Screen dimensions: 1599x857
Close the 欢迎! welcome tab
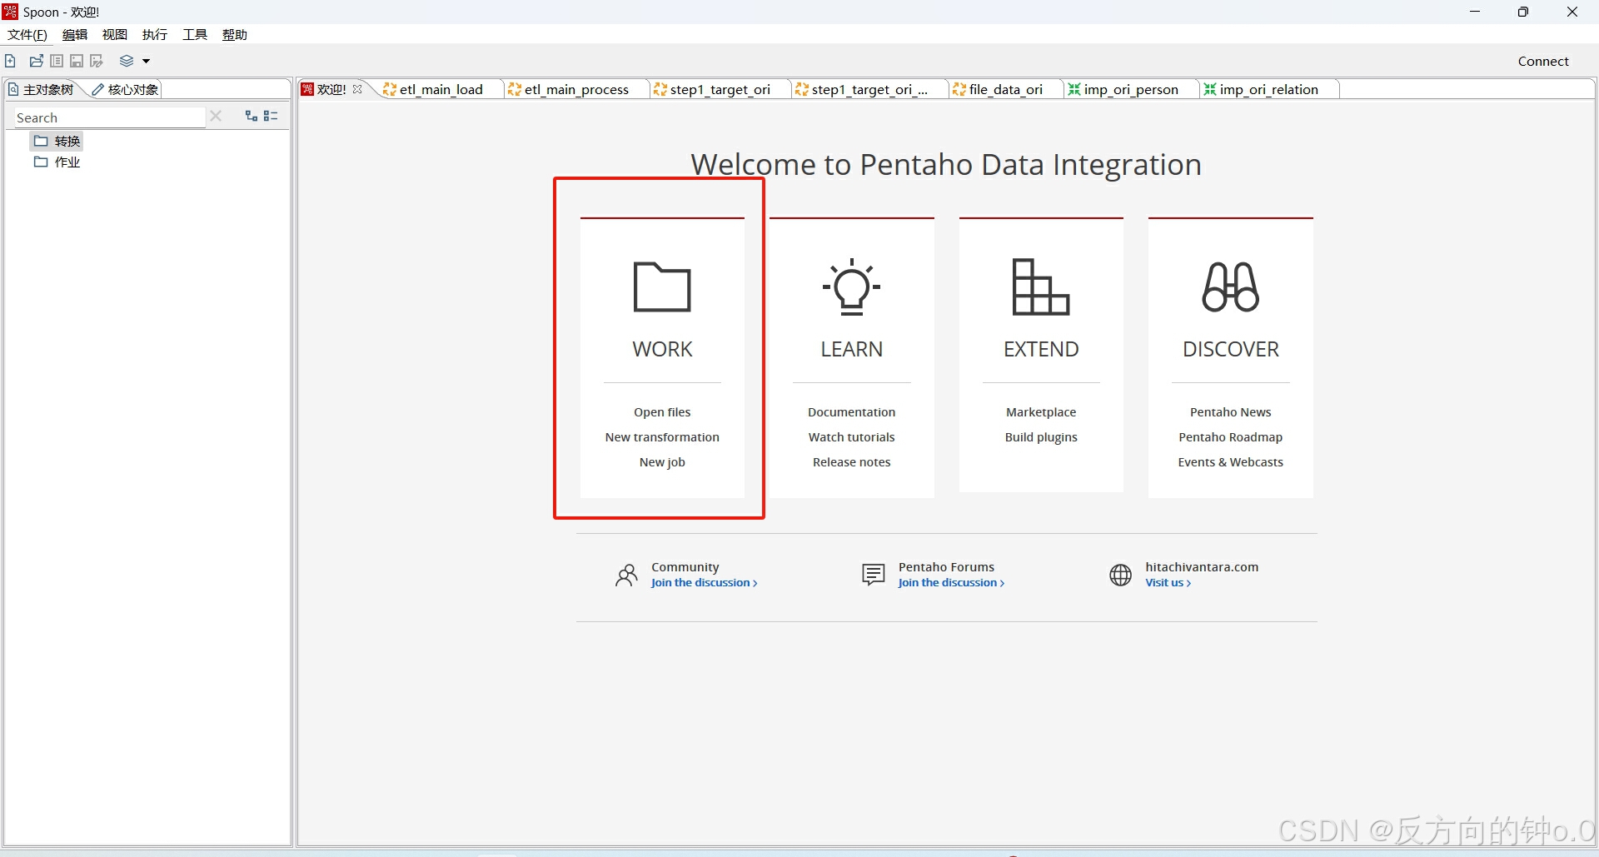(x=358, y=89)
